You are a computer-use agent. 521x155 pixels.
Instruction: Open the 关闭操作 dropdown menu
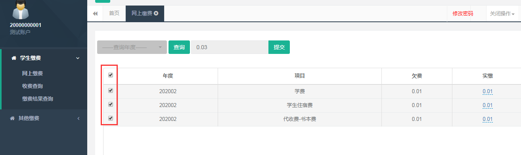(502, 13)
